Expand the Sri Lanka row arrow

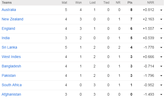[162, 48]
